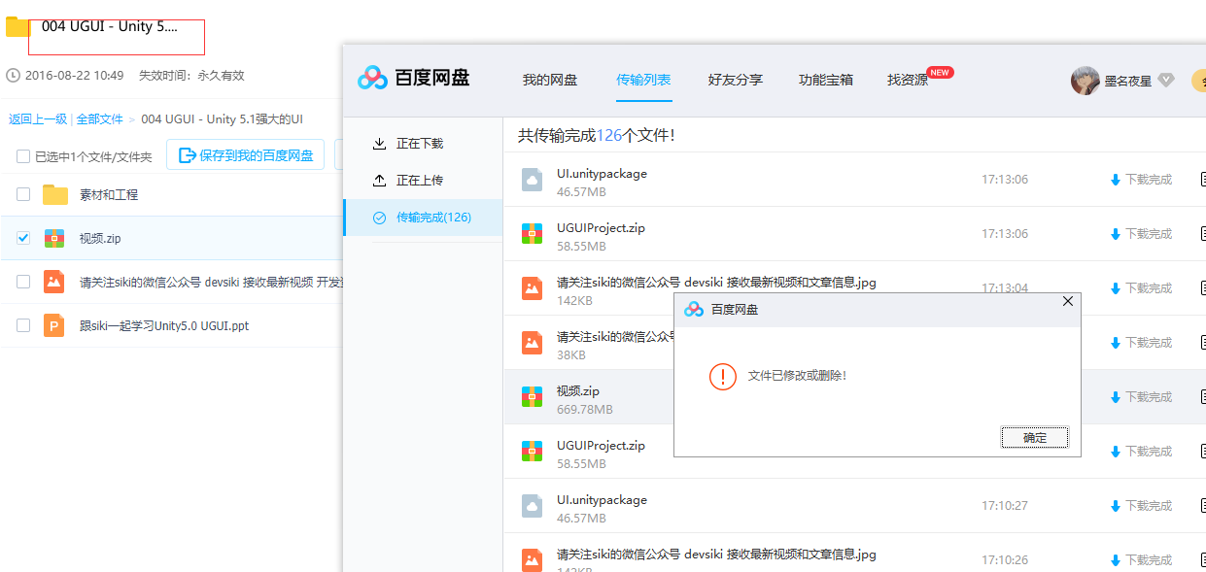This screenshot has width=1206, height=572.
Task: Show the 正在下载 list in the sidebar
Action: pyautogui.click(x=423, y=144)
